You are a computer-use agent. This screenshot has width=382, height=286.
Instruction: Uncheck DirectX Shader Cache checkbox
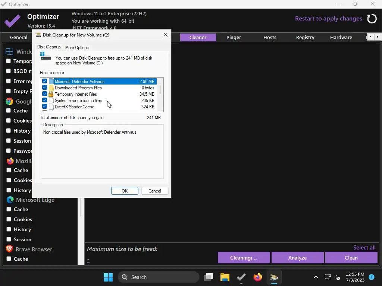pos(45,107)
